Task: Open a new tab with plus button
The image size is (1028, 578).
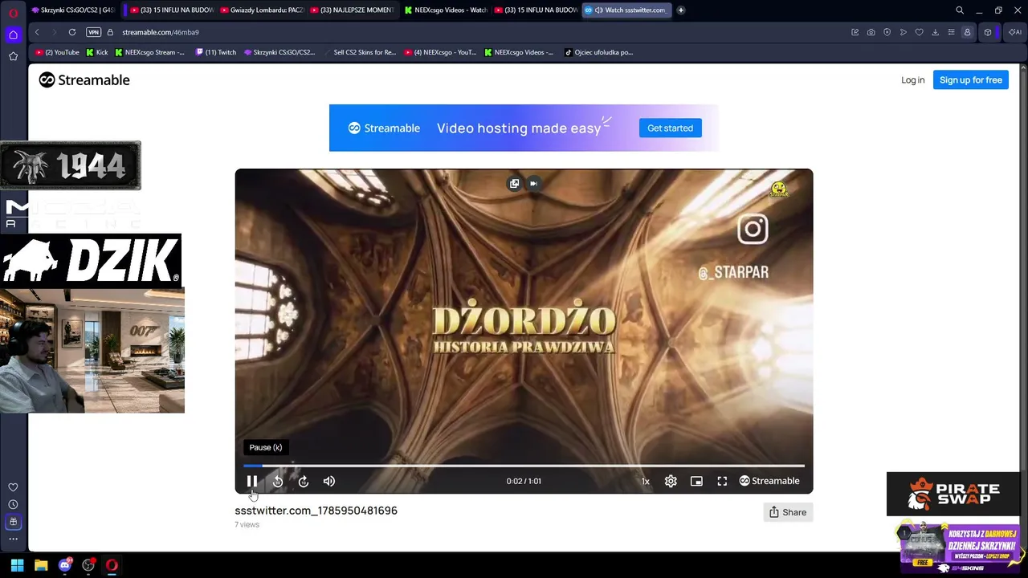Action: point(681,10)
